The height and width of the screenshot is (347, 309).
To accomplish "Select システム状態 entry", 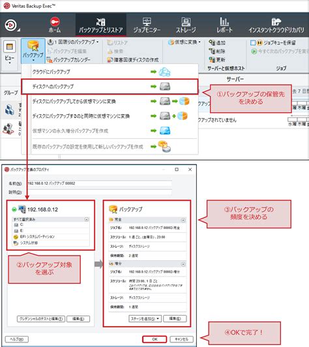I will 51,243.
